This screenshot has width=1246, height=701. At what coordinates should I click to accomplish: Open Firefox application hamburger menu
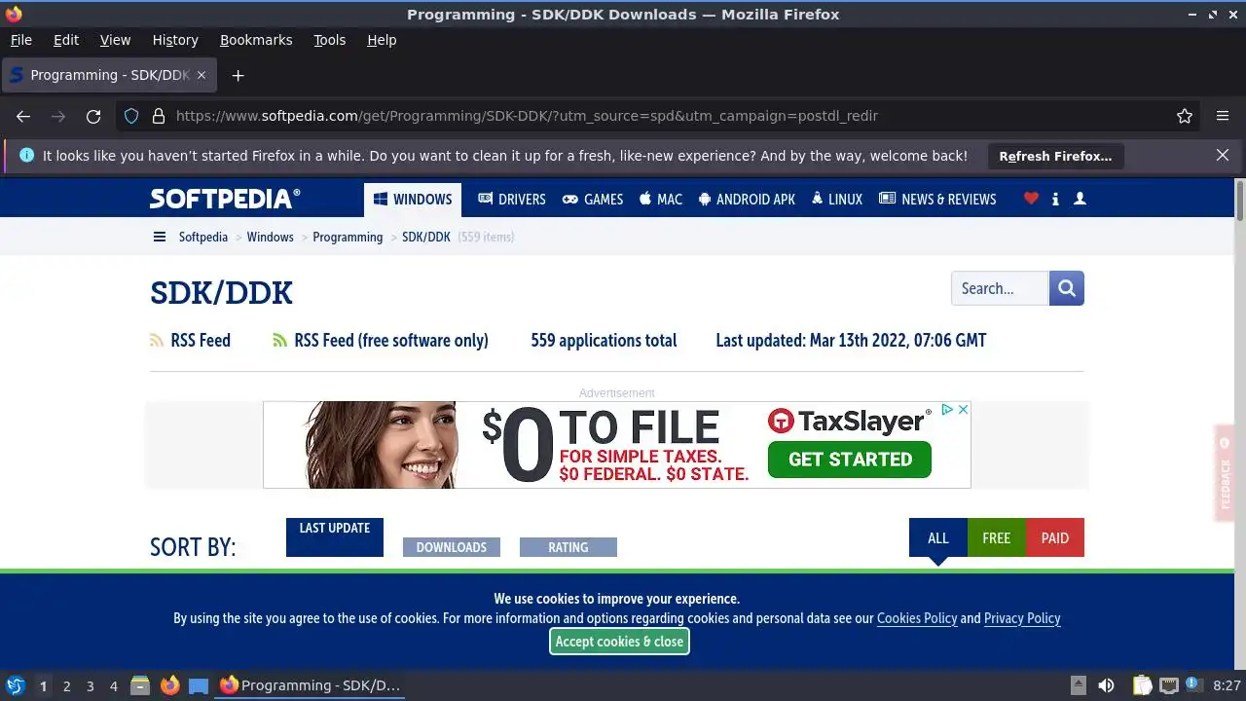coord(1223,116)
